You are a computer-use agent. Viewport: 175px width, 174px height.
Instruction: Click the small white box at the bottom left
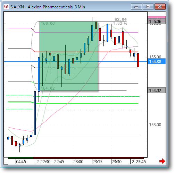click(6, 161)
